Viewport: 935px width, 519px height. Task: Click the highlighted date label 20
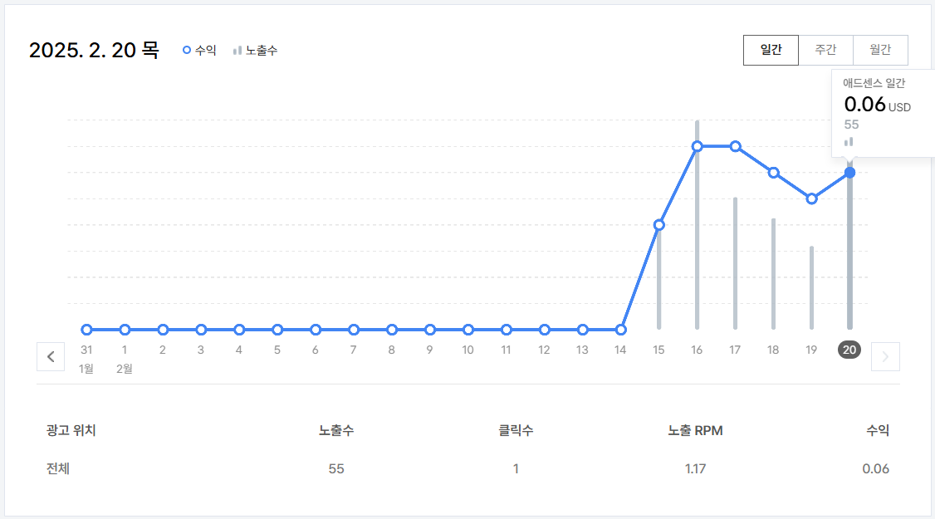(849, 350)
